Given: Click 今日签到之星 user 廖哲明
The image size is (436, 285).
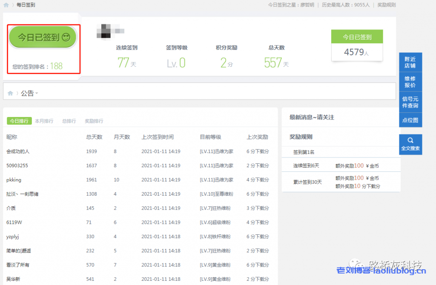Looking at the screenshot, I should pos(307,5).
